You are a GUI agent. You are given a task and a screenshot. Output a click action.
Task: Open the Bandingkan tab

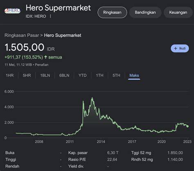click(x=145, y=12)
